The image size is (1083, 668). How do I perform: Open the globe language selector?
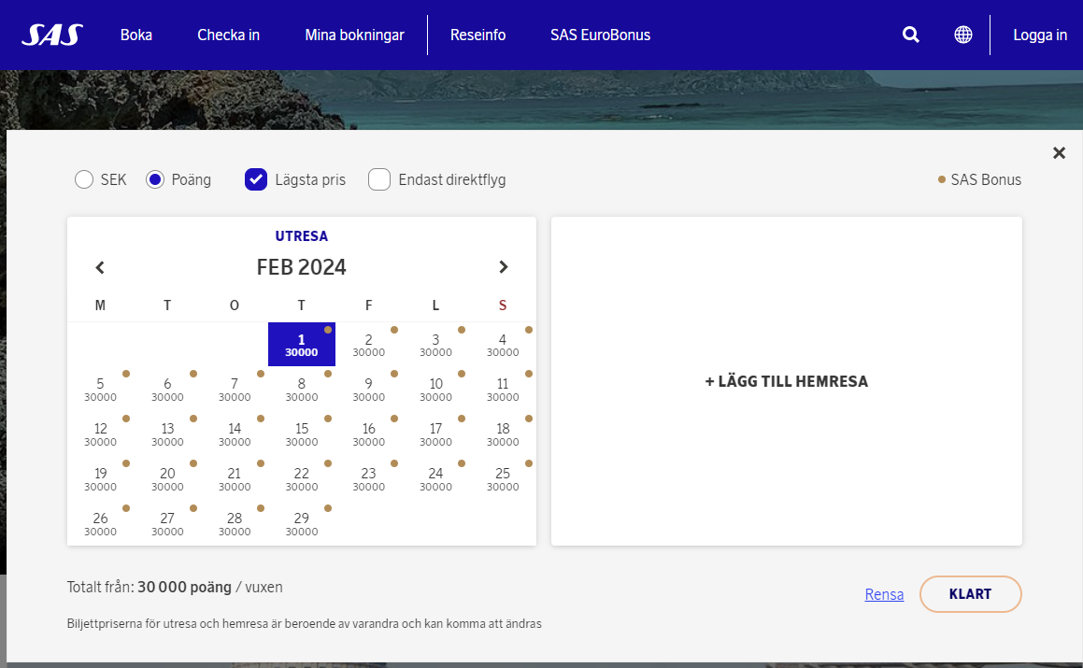(x=962, y=36)
